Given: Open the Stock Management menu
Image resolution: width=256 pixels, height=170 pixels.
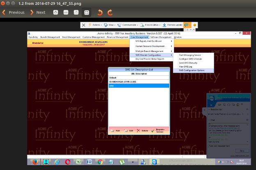Looking at the screenshot, I should point(71,37).
